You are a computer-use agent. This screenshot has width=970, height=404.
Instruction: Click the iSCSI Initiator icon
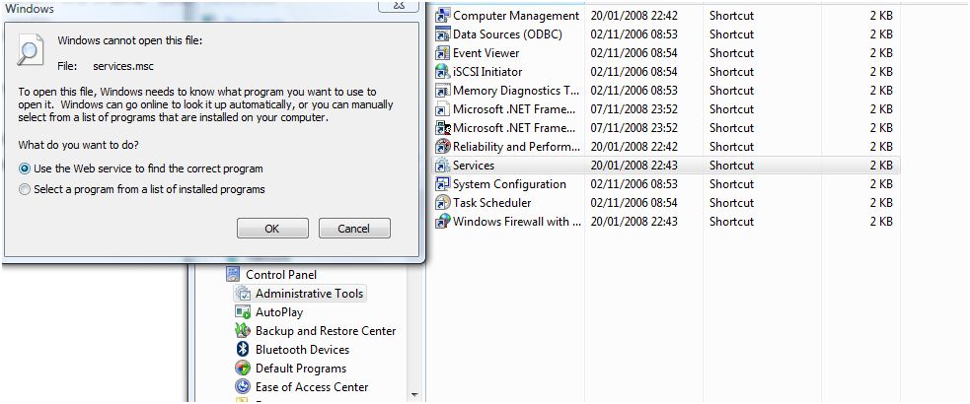442,72
